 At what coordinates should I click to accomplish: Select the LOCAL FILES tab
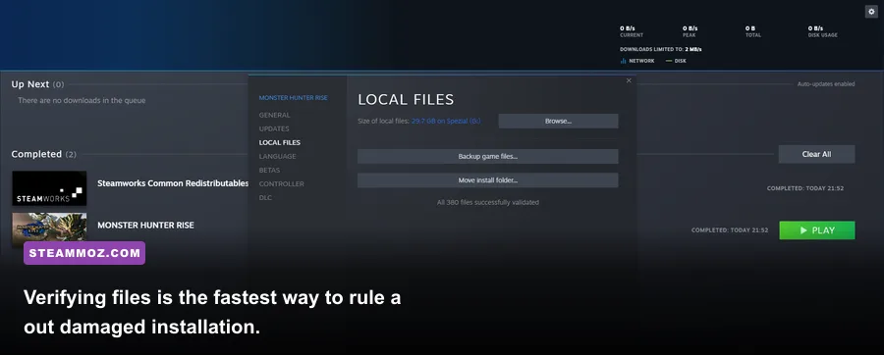[x=280, y=142]
